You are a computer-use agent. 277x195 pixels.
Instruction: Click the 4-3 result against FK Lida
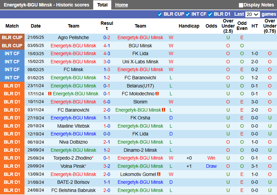[x=107, y=53]
